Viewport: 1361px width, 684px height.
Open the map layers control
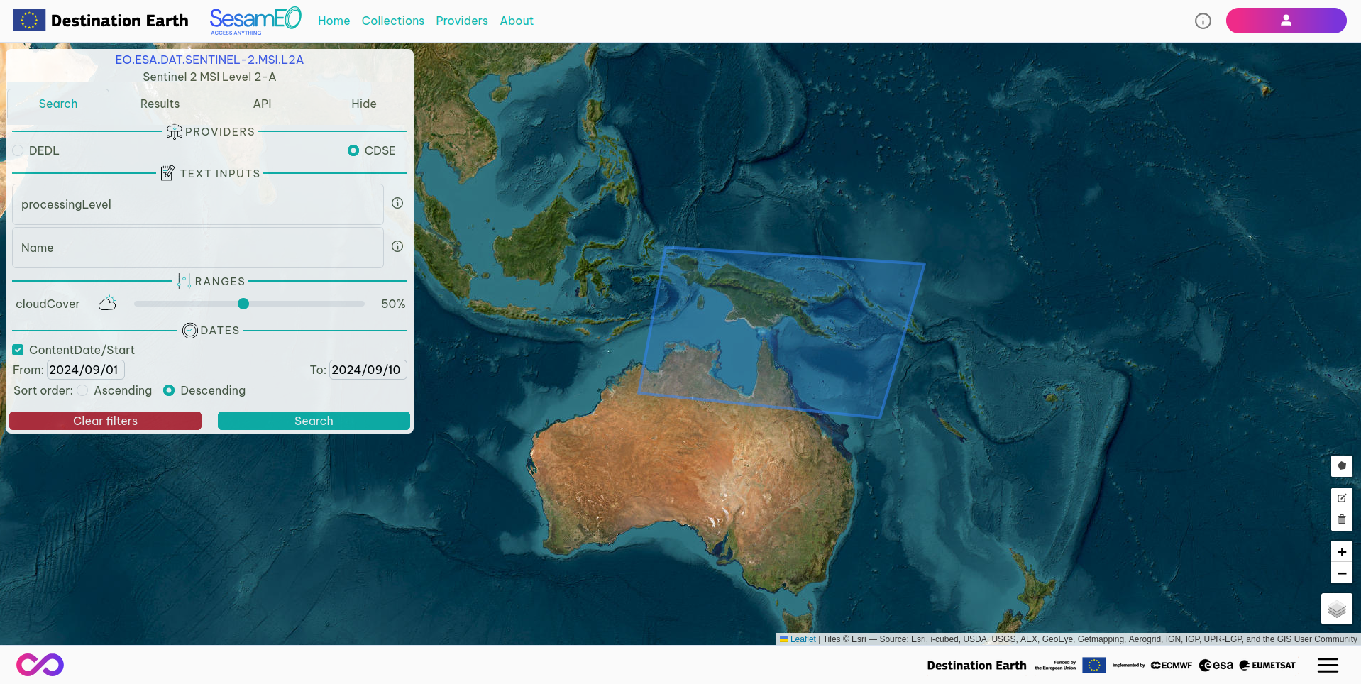tap(1336, 609)
